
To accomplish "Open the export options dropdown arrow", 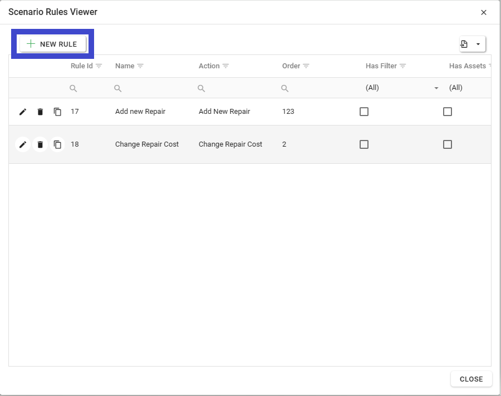I will click(x=478, y=44).
